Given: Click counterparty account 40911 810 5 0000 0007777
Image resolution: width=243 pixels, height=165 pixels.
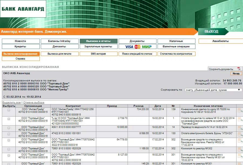Looking at the screenshot, I should (66, 127).
